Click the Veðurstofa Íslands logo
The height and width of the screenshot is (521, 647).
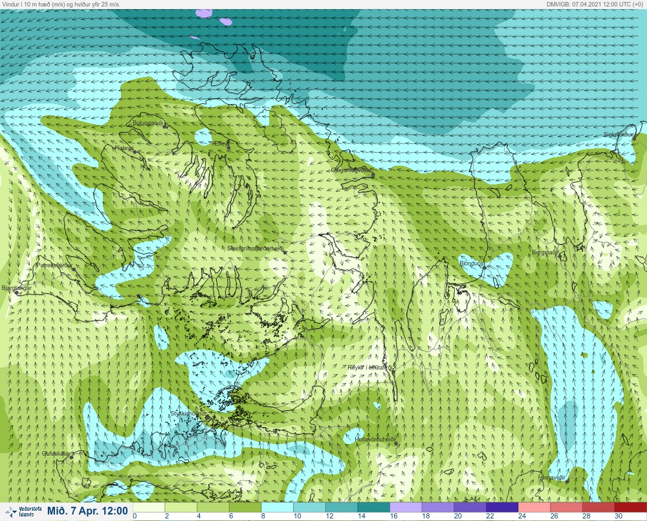pos(23,512)
